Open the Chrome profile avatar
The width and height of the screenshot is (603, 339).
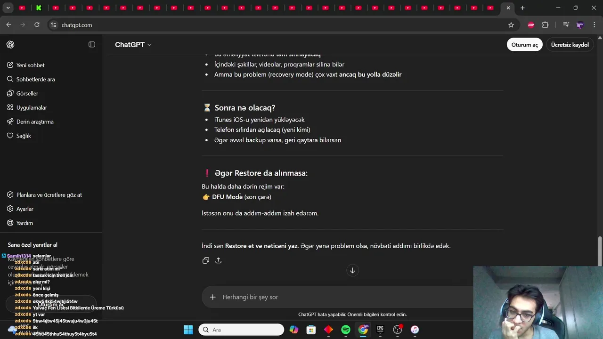580,25
